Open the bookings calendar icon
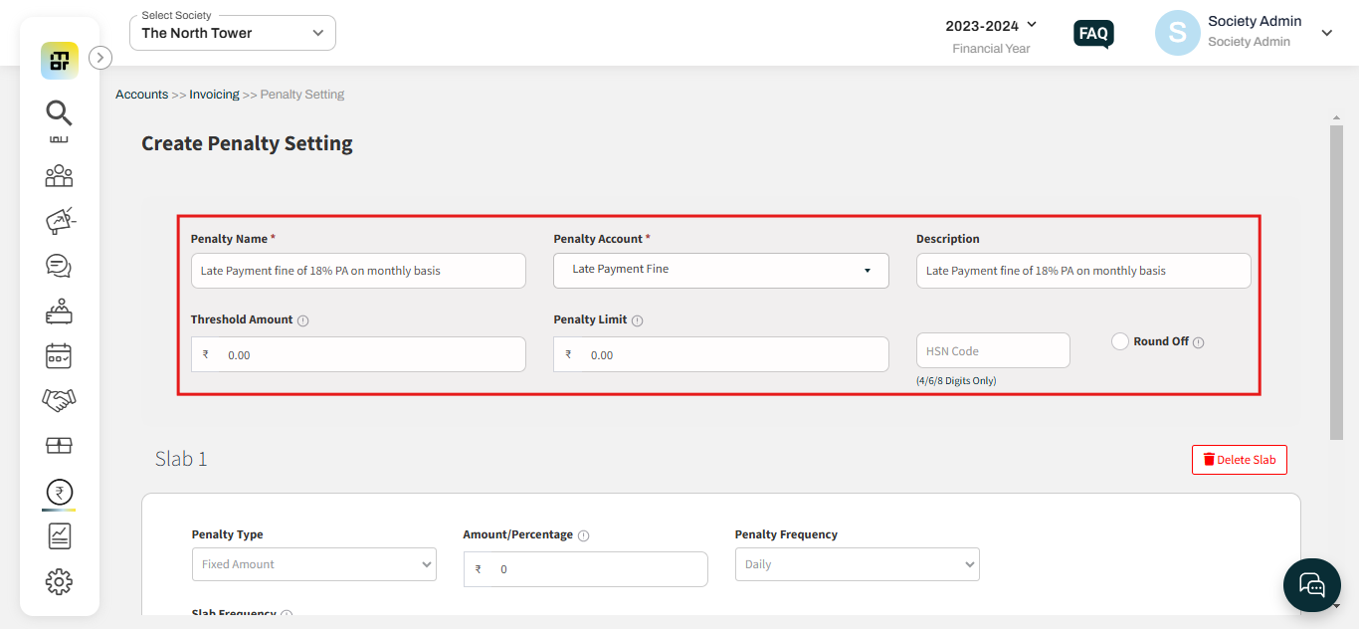 58,355
